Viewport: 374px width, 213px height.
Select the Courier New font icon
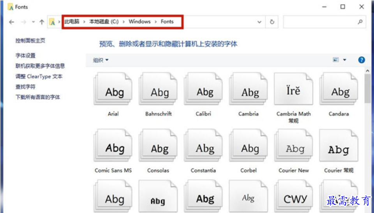(x=293, y=145)
